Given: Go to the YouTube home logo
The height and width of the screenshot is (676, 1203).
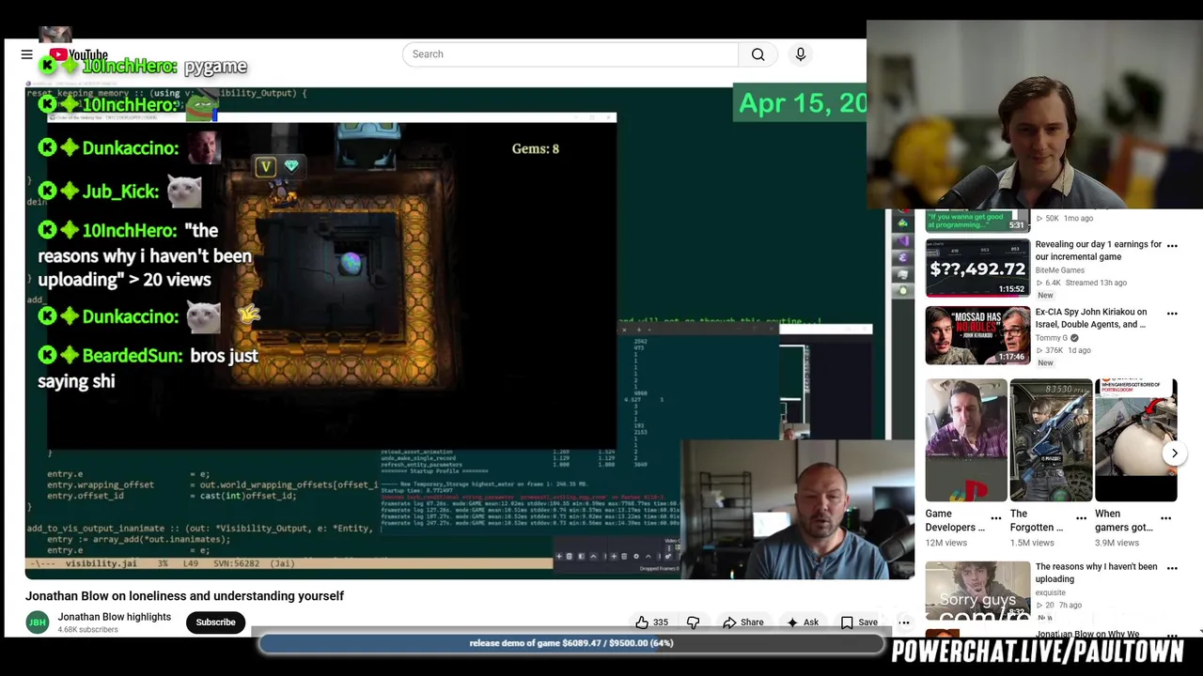Looking at the screenshot, I should pyautogui.click(x=79, y=54).
